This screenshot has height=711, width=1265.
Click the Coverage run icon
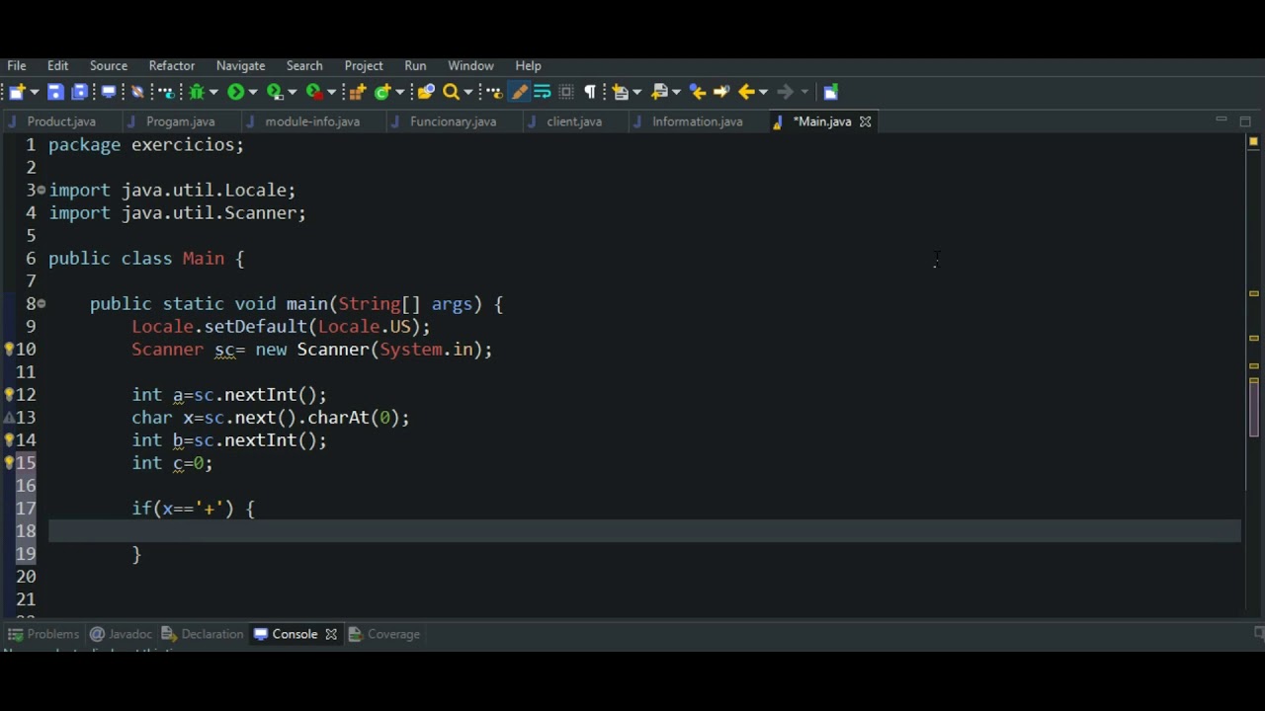275,92
